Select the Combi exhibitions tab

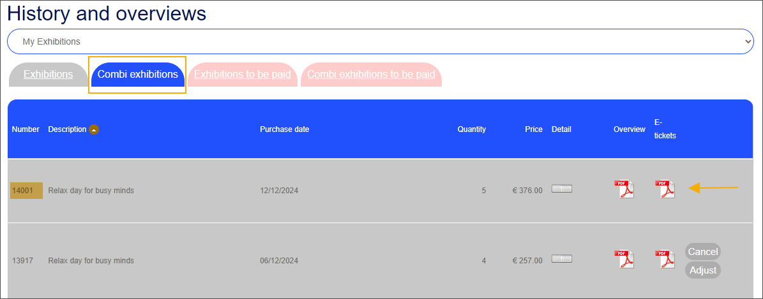pos(137,74)
